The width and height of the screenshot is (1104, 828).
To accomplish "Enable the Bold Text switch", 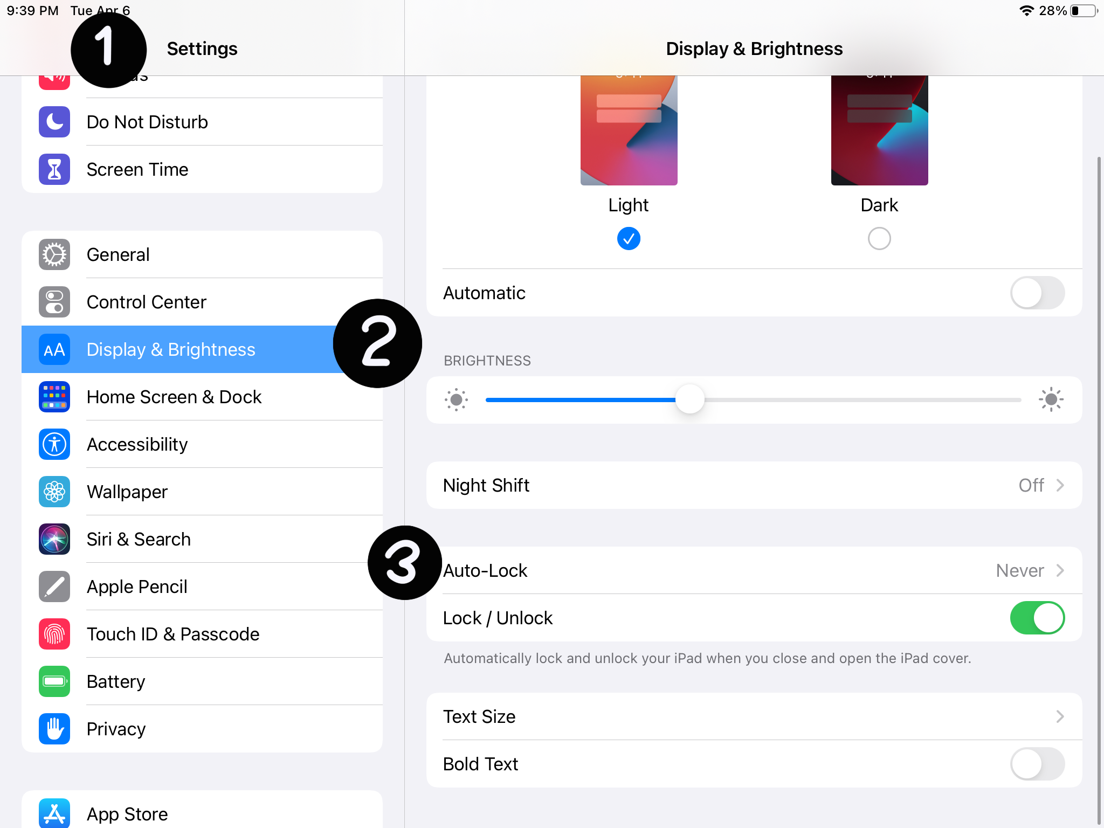I will tap(1037, 764).
